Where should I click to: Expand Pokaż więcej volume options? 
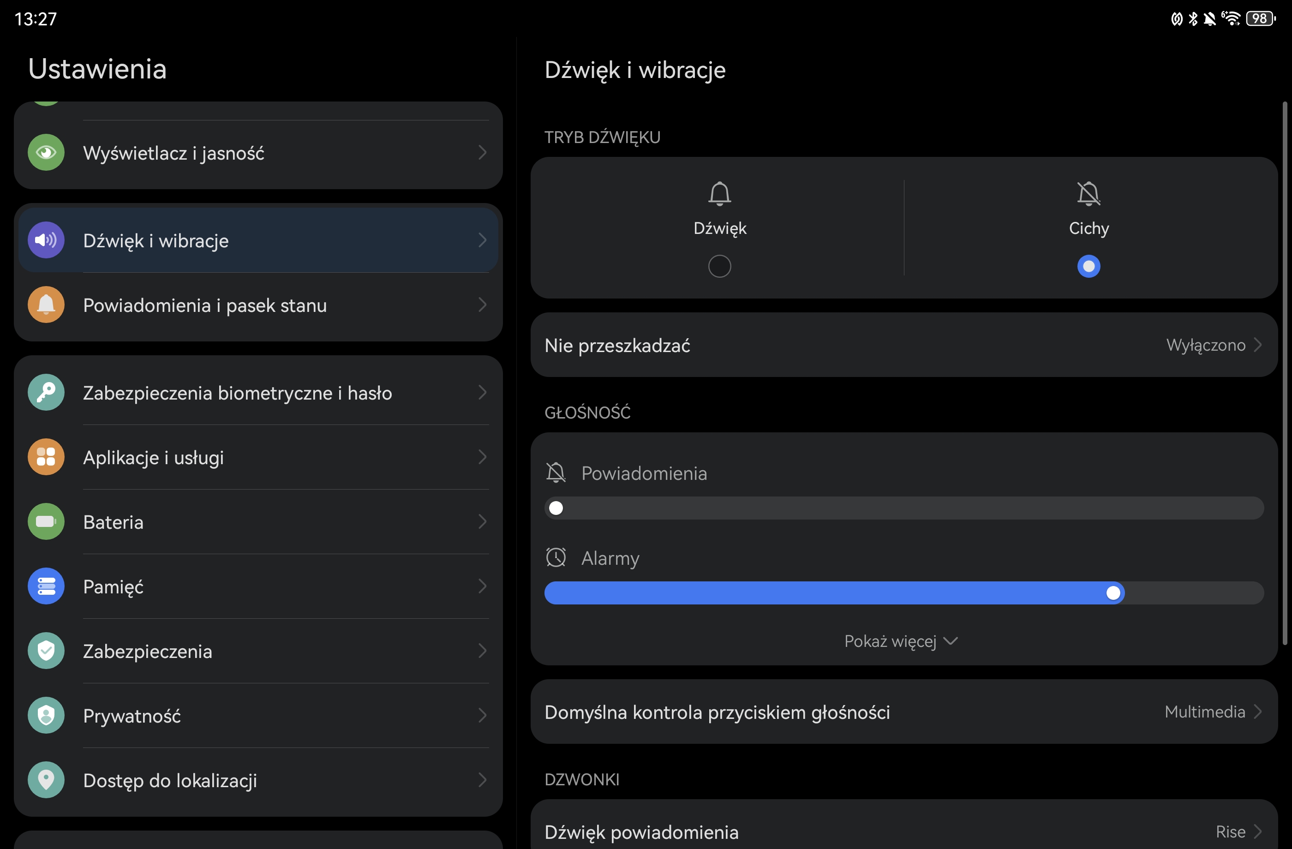click(x=900, y=641)
